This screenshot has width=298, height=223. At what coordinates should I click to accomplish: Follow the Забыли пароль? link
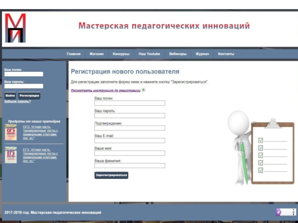(18, 101)
